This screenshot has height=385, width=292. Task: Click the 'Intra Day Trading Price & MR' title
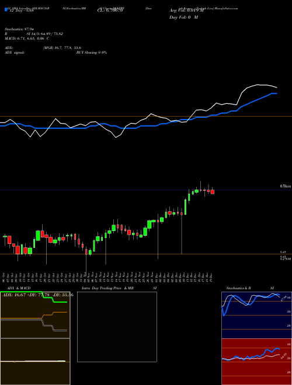107,288
